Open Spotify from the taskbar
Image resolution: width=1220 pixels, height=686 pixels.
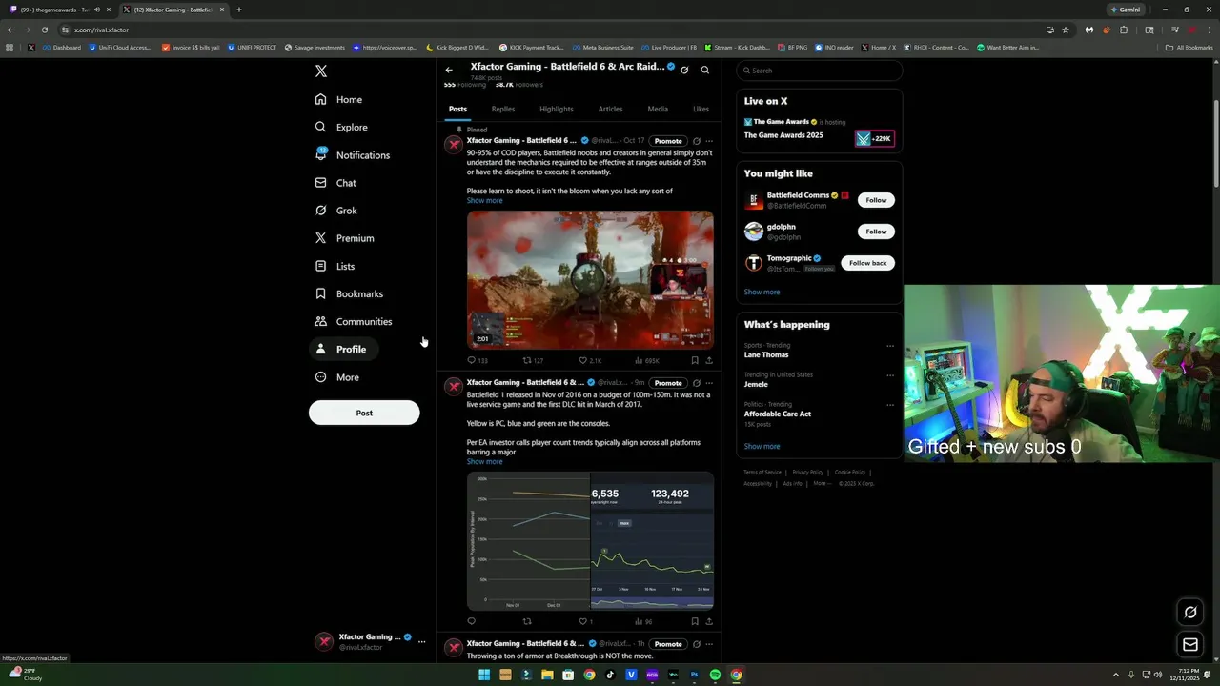click(715, 675)
